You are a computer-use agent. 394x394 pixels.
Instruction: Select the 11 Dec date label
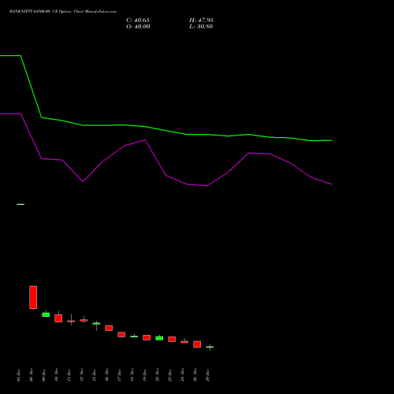pos(69,375)
